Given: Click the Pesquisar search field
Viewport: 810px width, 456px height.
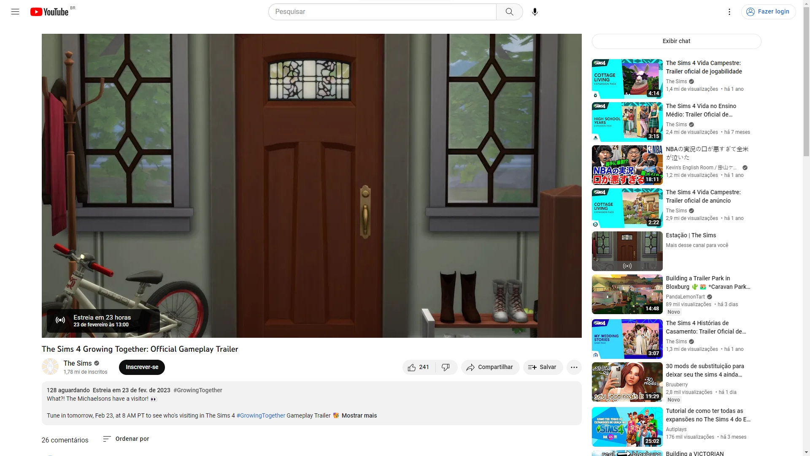Looking at the screenshot, I should [382, 12].
